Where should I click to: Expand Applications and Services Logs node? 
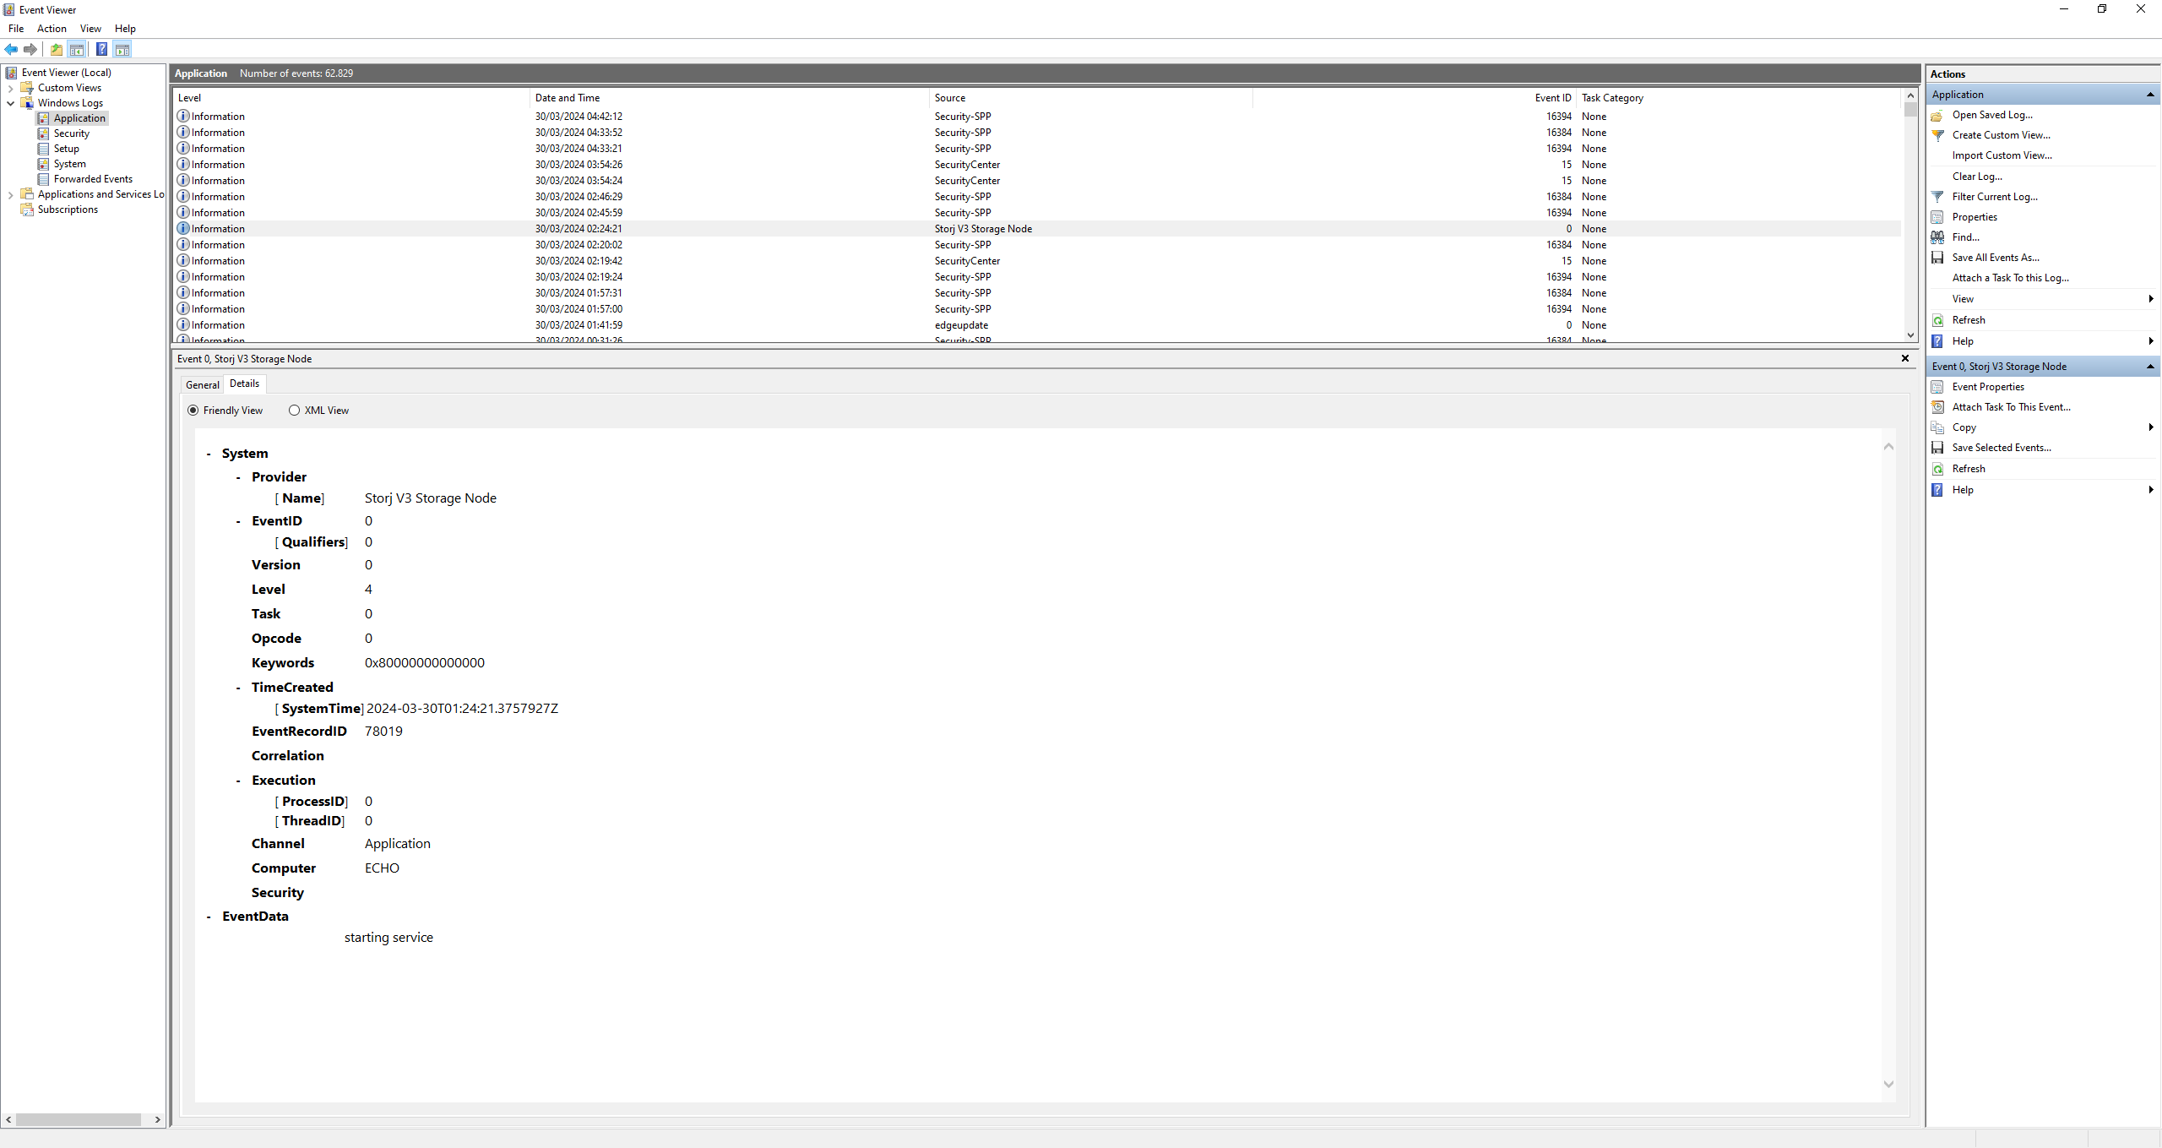pos(10,194)
